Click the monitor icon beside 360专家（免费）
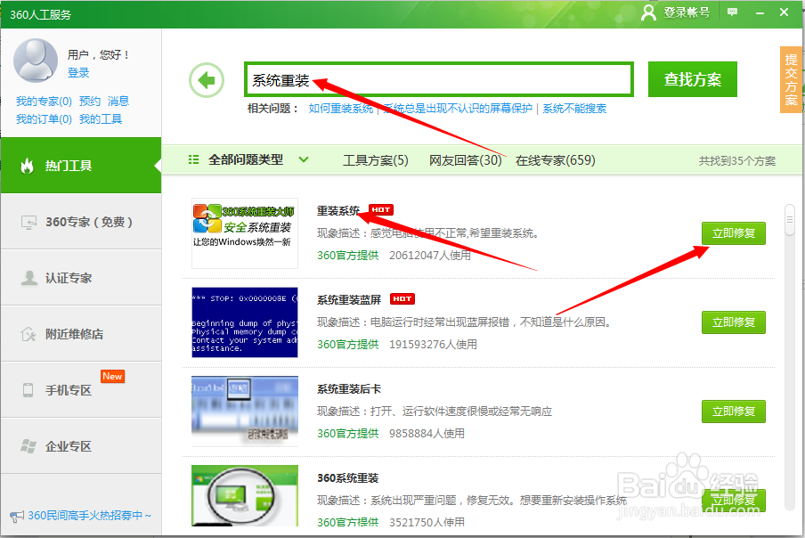The height and width of the screenshot is (538, 805). 28,222
